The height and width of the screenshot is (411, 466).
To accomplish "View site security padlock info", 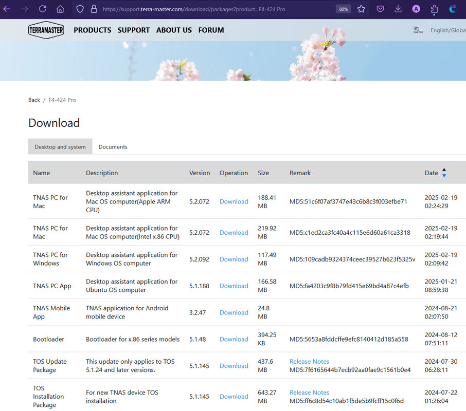I will 94,9.
